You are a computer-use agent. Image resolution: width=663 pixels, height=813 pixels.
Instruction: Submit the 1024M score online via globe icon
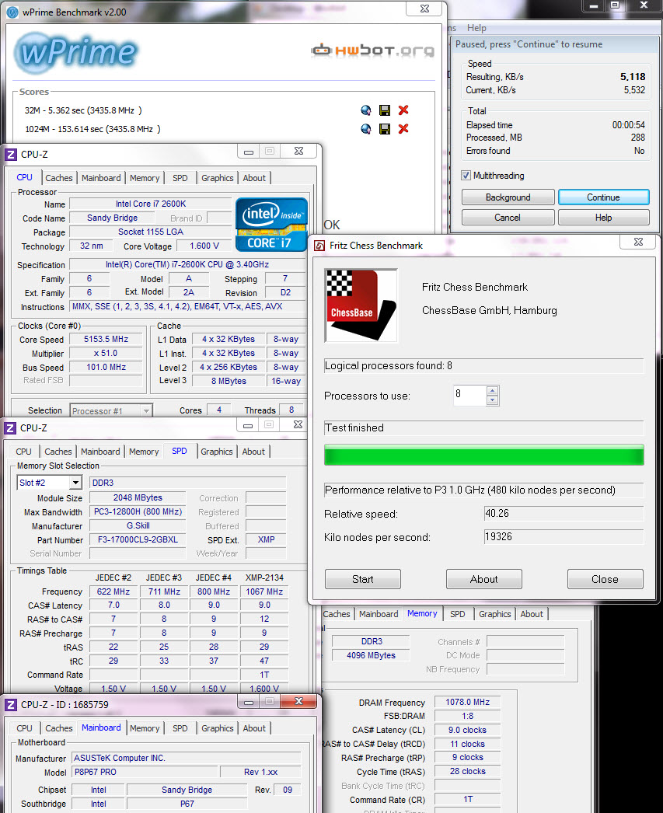coord(366,128)
